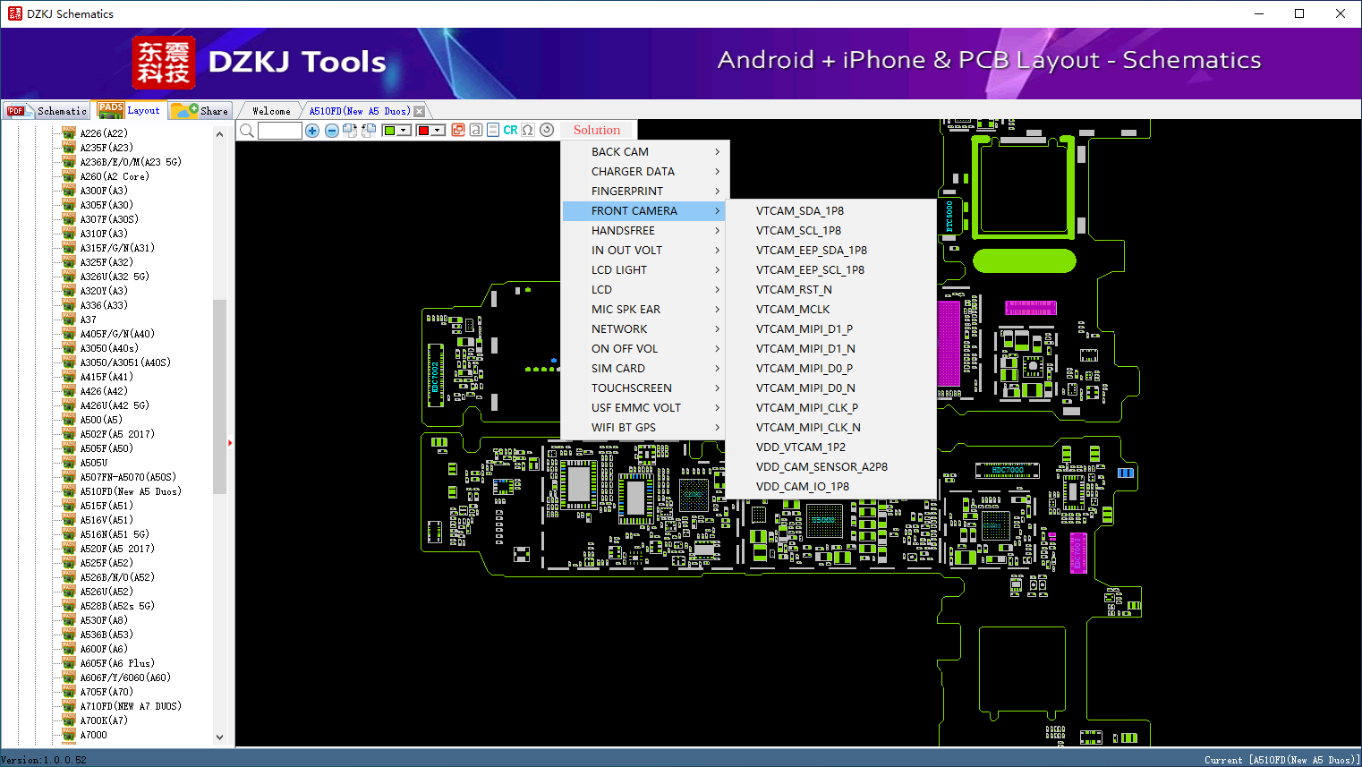Screen dimensions: 1362x767
Task: Close the A510FD(New A5 Duos) tab
Action: click(419, 112)
